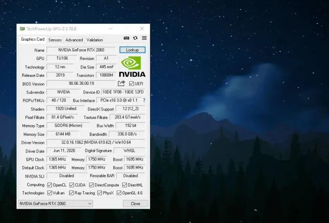
Task: Switch to the Sensors tab
Action: [55, 40]
